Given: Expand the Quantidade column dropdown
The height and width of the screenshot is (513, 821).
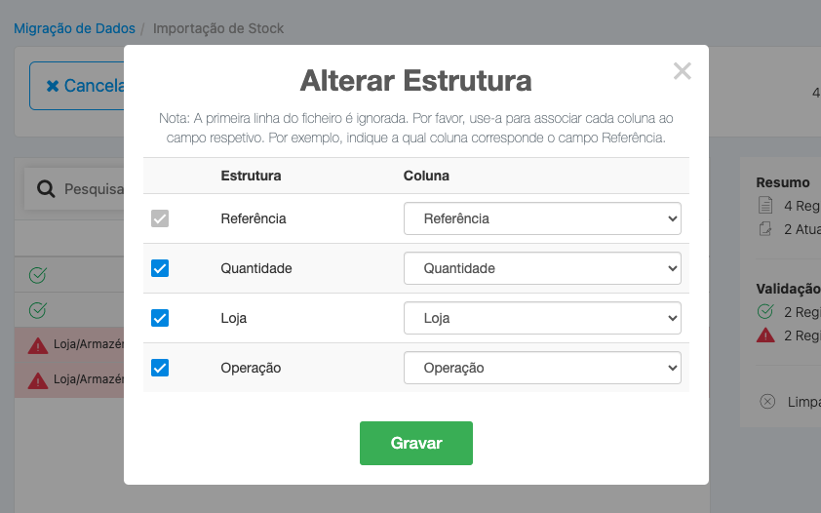Looking at the screenshot, I should point(542,268).
